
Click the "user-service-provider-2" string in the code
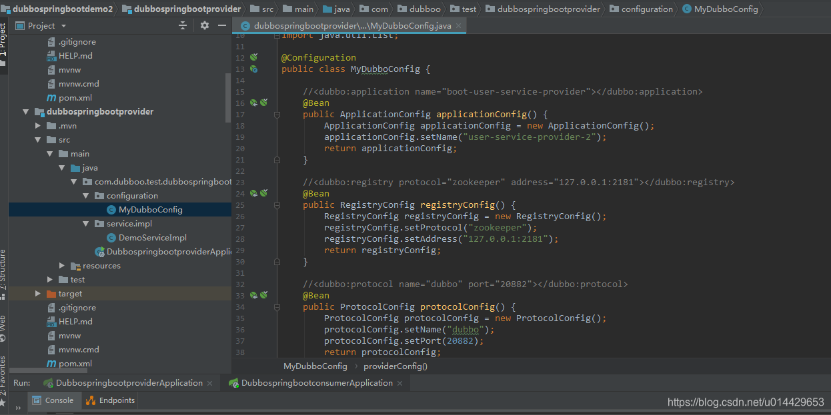click(532, 137)
